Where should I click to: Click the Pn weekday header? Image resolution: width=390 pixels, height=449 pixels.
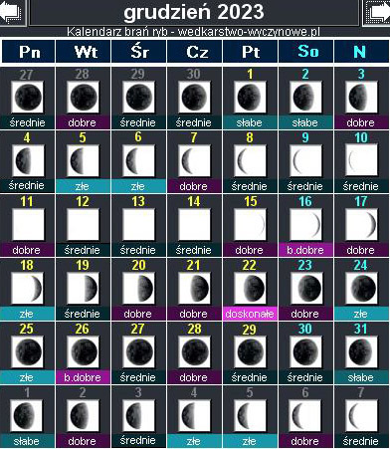click(29, 52)
